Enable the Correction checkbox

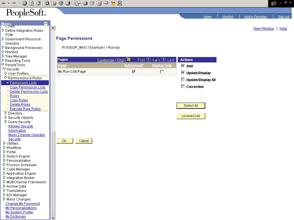coord(183,86)
